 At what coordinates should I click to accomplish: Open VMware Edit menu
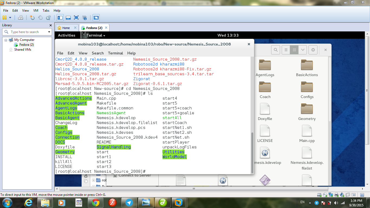click(x=15, y=11)
